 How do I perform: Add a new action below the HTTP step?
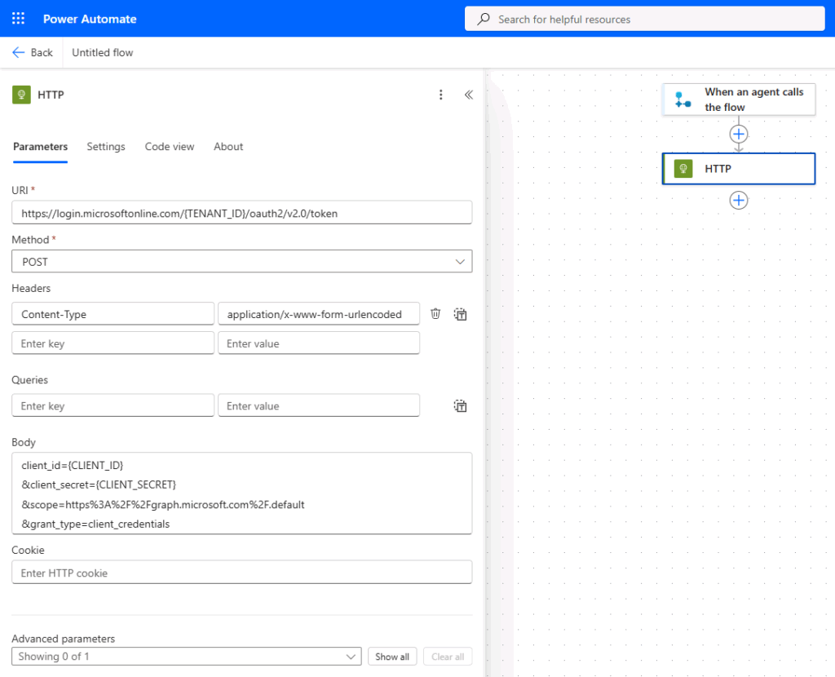click(738, 200)
